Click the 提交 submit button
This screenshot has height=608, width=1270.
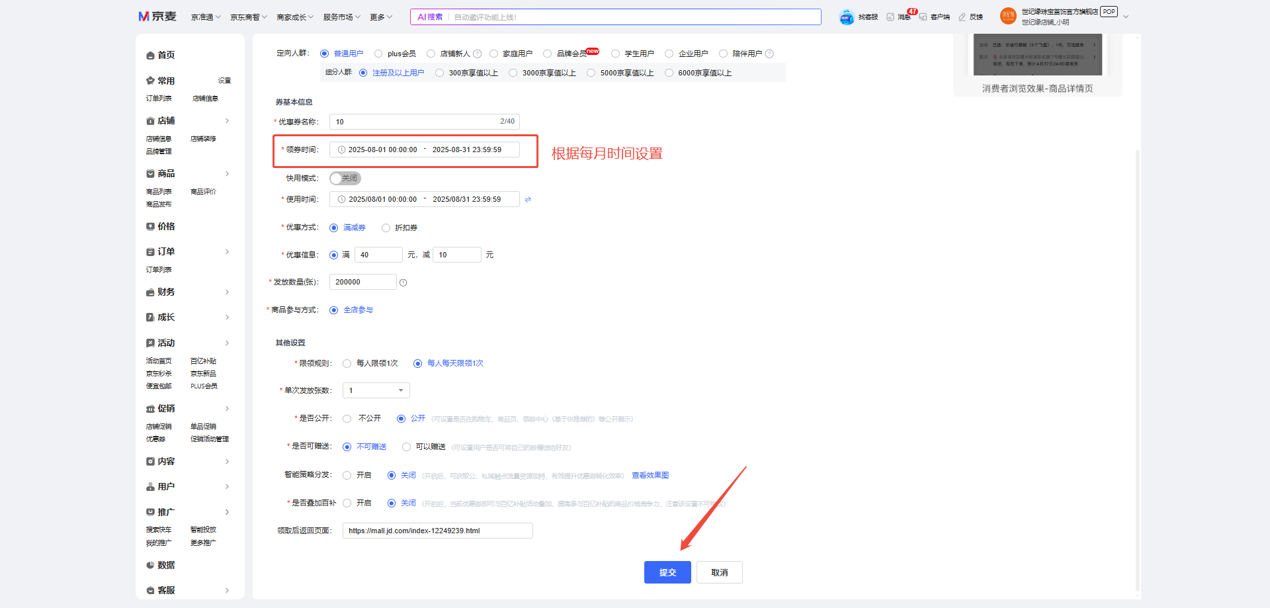point(667,572)
